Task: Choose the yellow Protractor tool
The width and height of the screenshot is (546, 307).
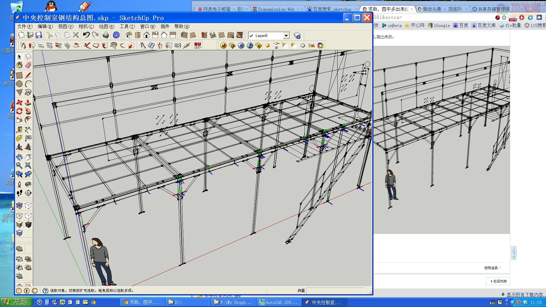Action: (19, 138)
